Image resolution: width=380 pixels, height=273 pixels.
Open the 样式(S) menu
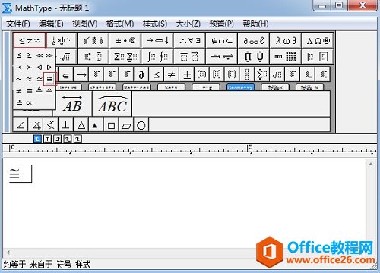tap(154, 24)
